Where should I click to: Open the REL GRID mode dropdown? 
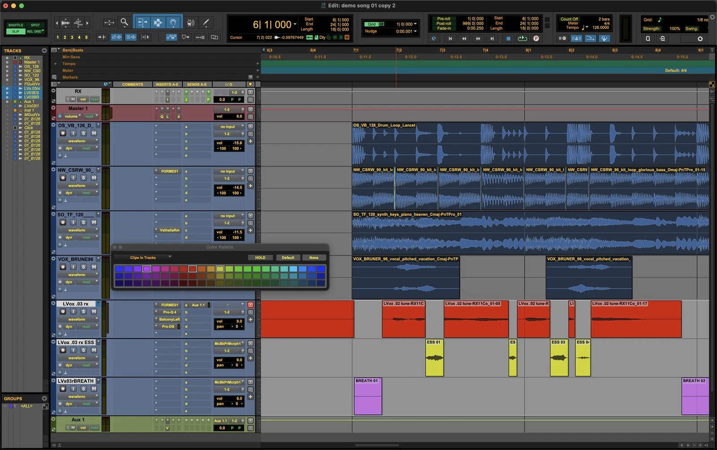(x=35, y=31)
